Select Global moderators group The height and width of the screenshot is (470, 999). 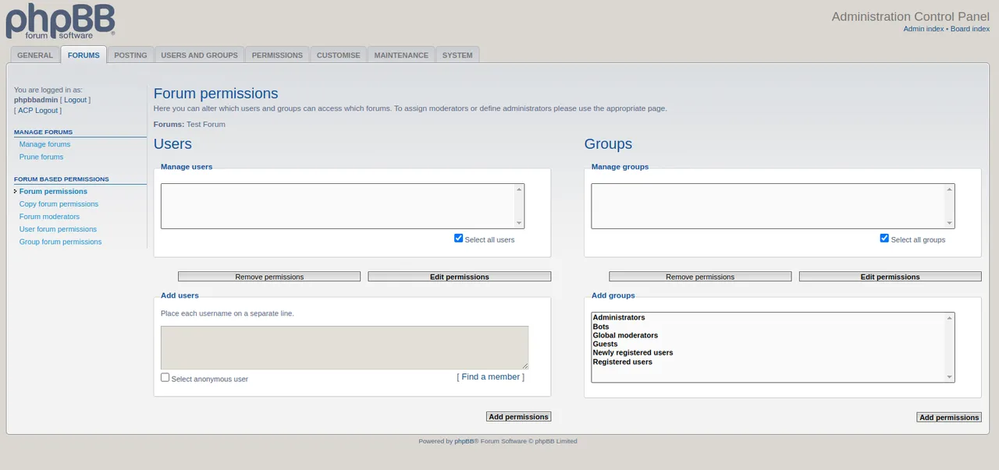[769, 335]
